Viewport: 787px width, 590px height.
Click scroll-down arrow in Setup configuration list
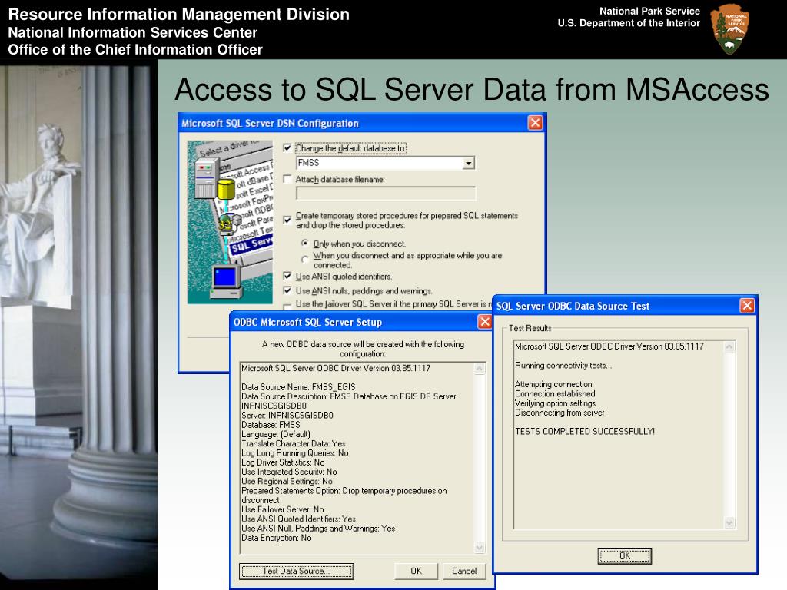[480, 547]
